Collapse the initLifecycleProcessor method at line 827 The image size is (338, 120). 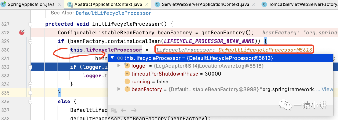tap(30, 24)
